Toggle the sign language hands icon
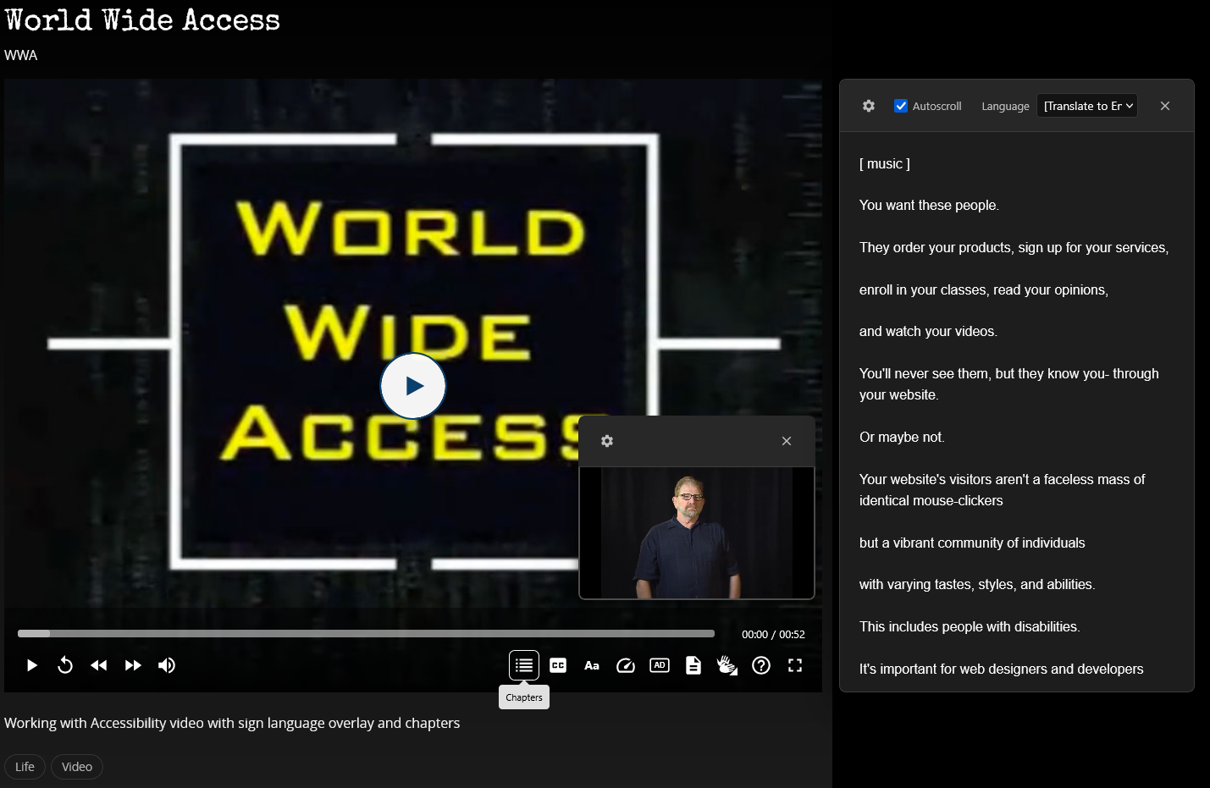 click(727, 665)
